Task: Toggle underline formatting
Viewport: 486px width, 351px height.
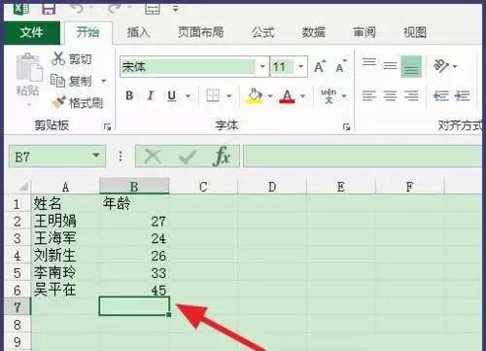Action: 172,96
